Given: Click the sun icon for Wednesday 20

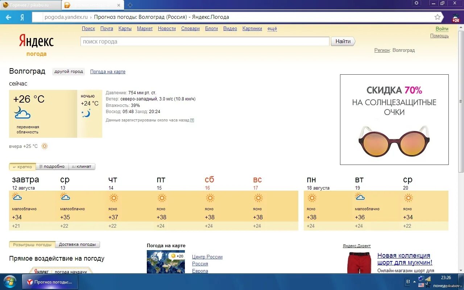Looking at the screenshot, I should (408, 198).
